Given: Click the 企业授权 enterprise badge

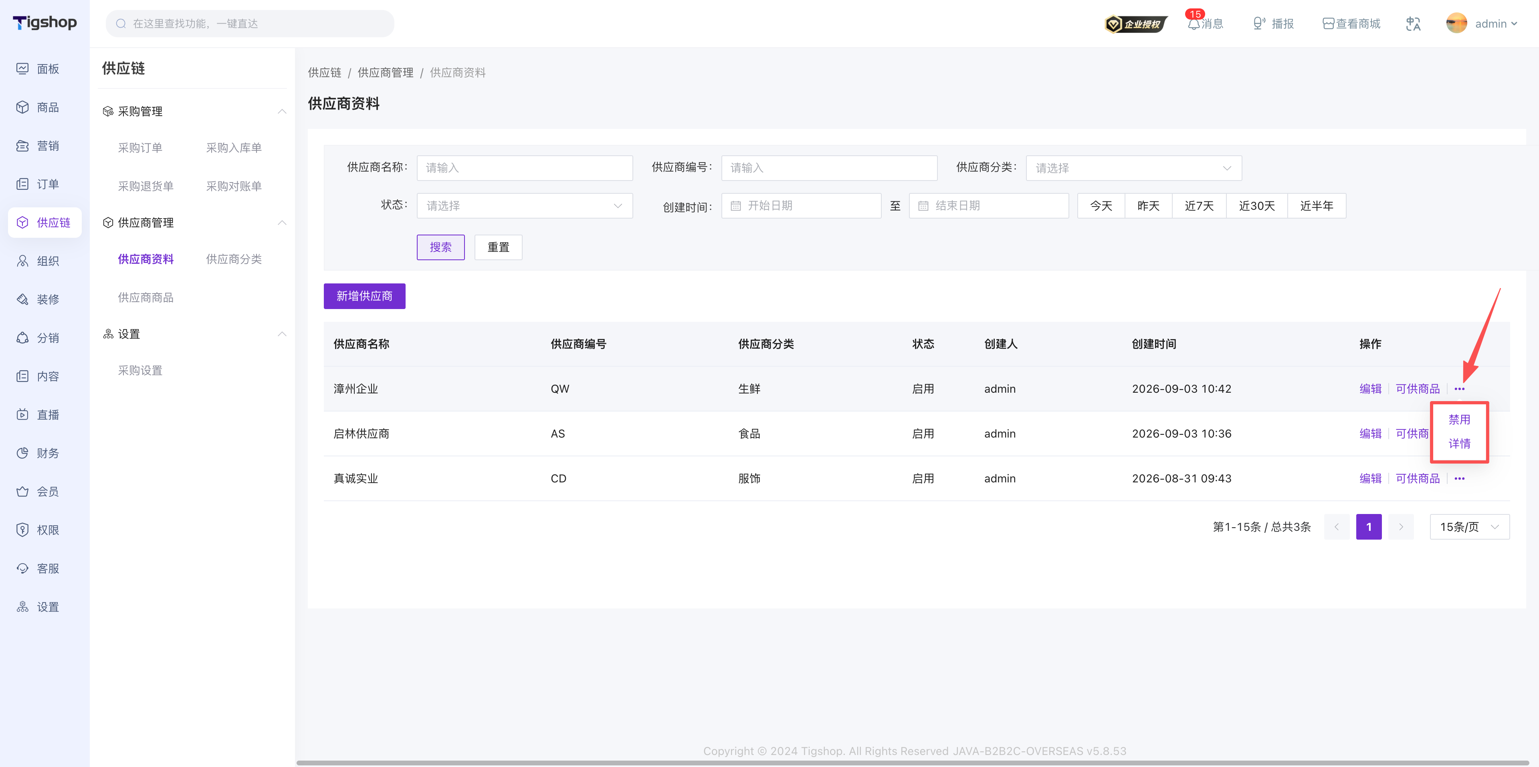Looking at the screenshot, I should pos(1136,24).
